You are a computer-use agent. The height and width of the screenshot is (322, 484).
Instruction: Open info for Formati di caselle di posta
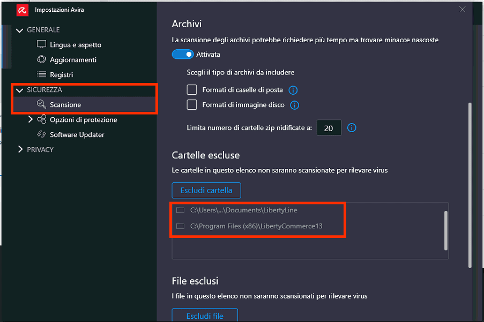tap(293, 90)
